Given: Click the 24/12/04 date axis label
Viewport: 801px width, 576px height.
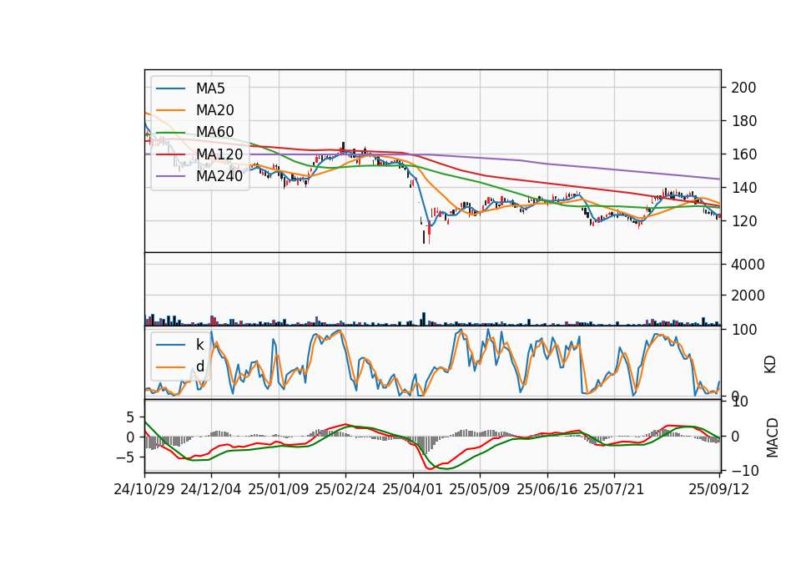Looking at the screenshot, I should (x=211, y=489).
